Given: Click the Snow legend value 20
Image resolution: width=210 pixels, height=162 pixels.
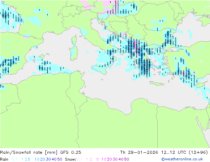Looking at the screenshot, I should pyautogui.click(x=109, y=159).
